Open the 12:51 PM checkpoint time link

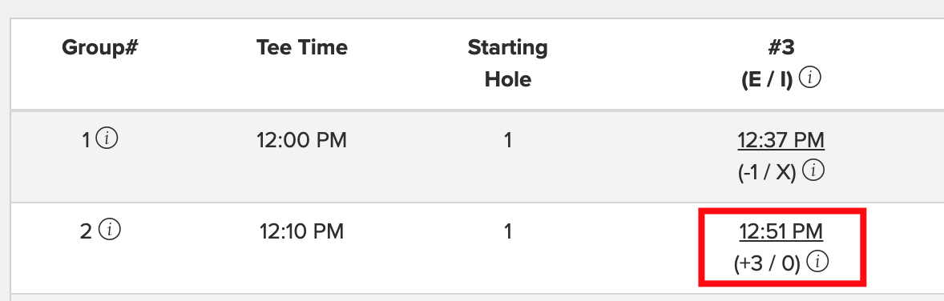(781, 231)
